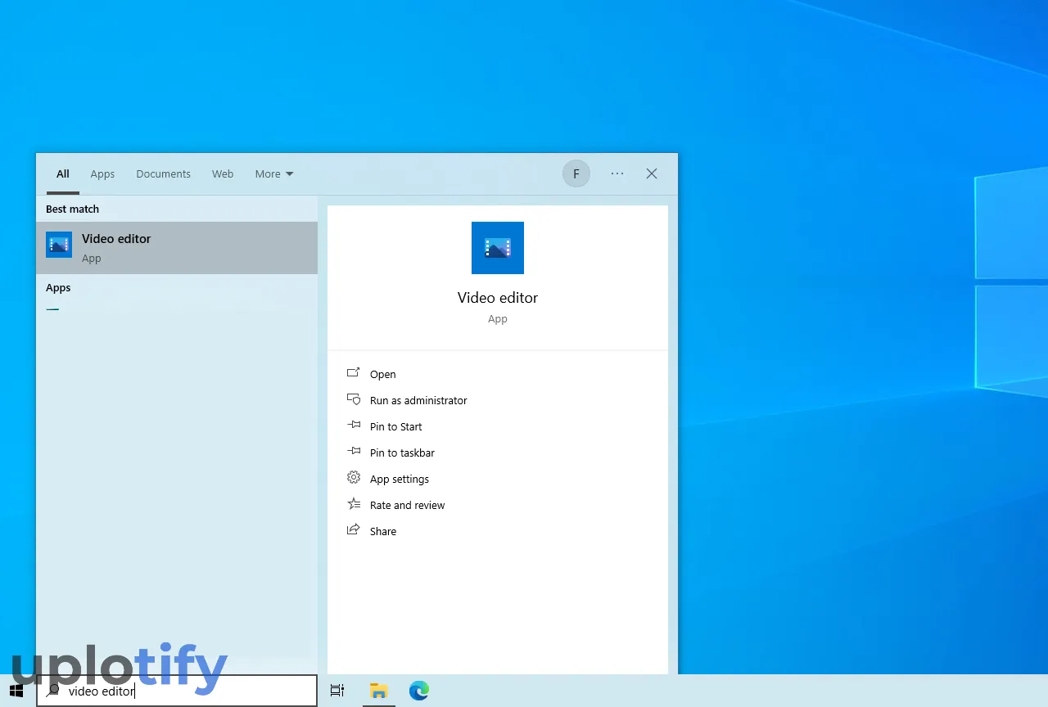Launch Microsoft Edge from the taskbar

pyautogui.click(x=419, y=691)
